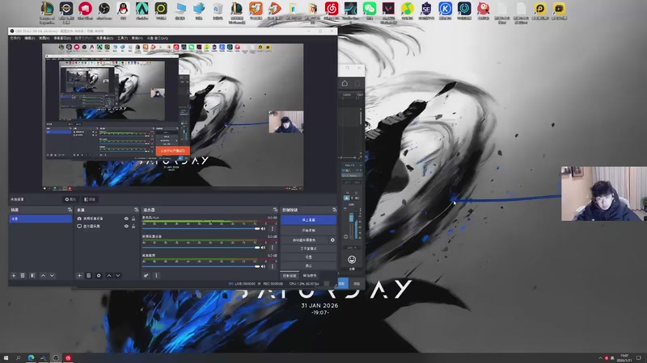This screenshot has height=363, width=647.
Task: Open the 视图(V) View menu in OBS
Action: coord(44,38)
